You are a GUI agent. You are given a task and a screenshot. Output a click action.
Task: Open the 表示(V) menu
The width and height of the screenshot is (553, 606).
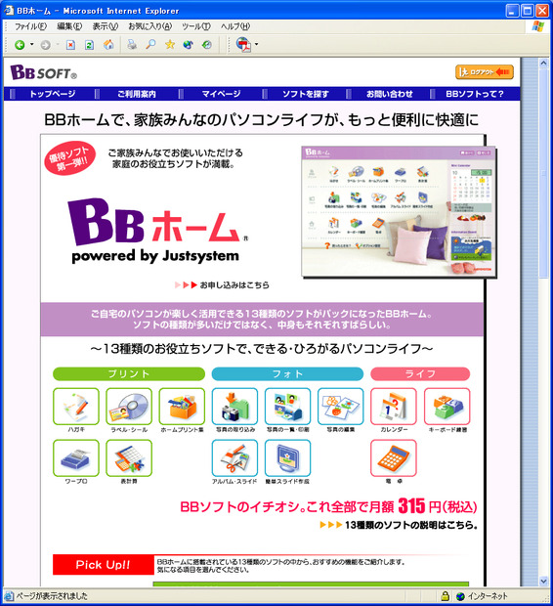tap(106, 26)
